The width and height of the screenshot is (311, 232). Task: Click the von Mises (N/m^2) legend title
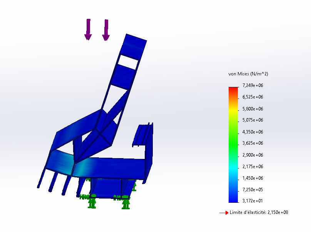click(x=248, y=74)
